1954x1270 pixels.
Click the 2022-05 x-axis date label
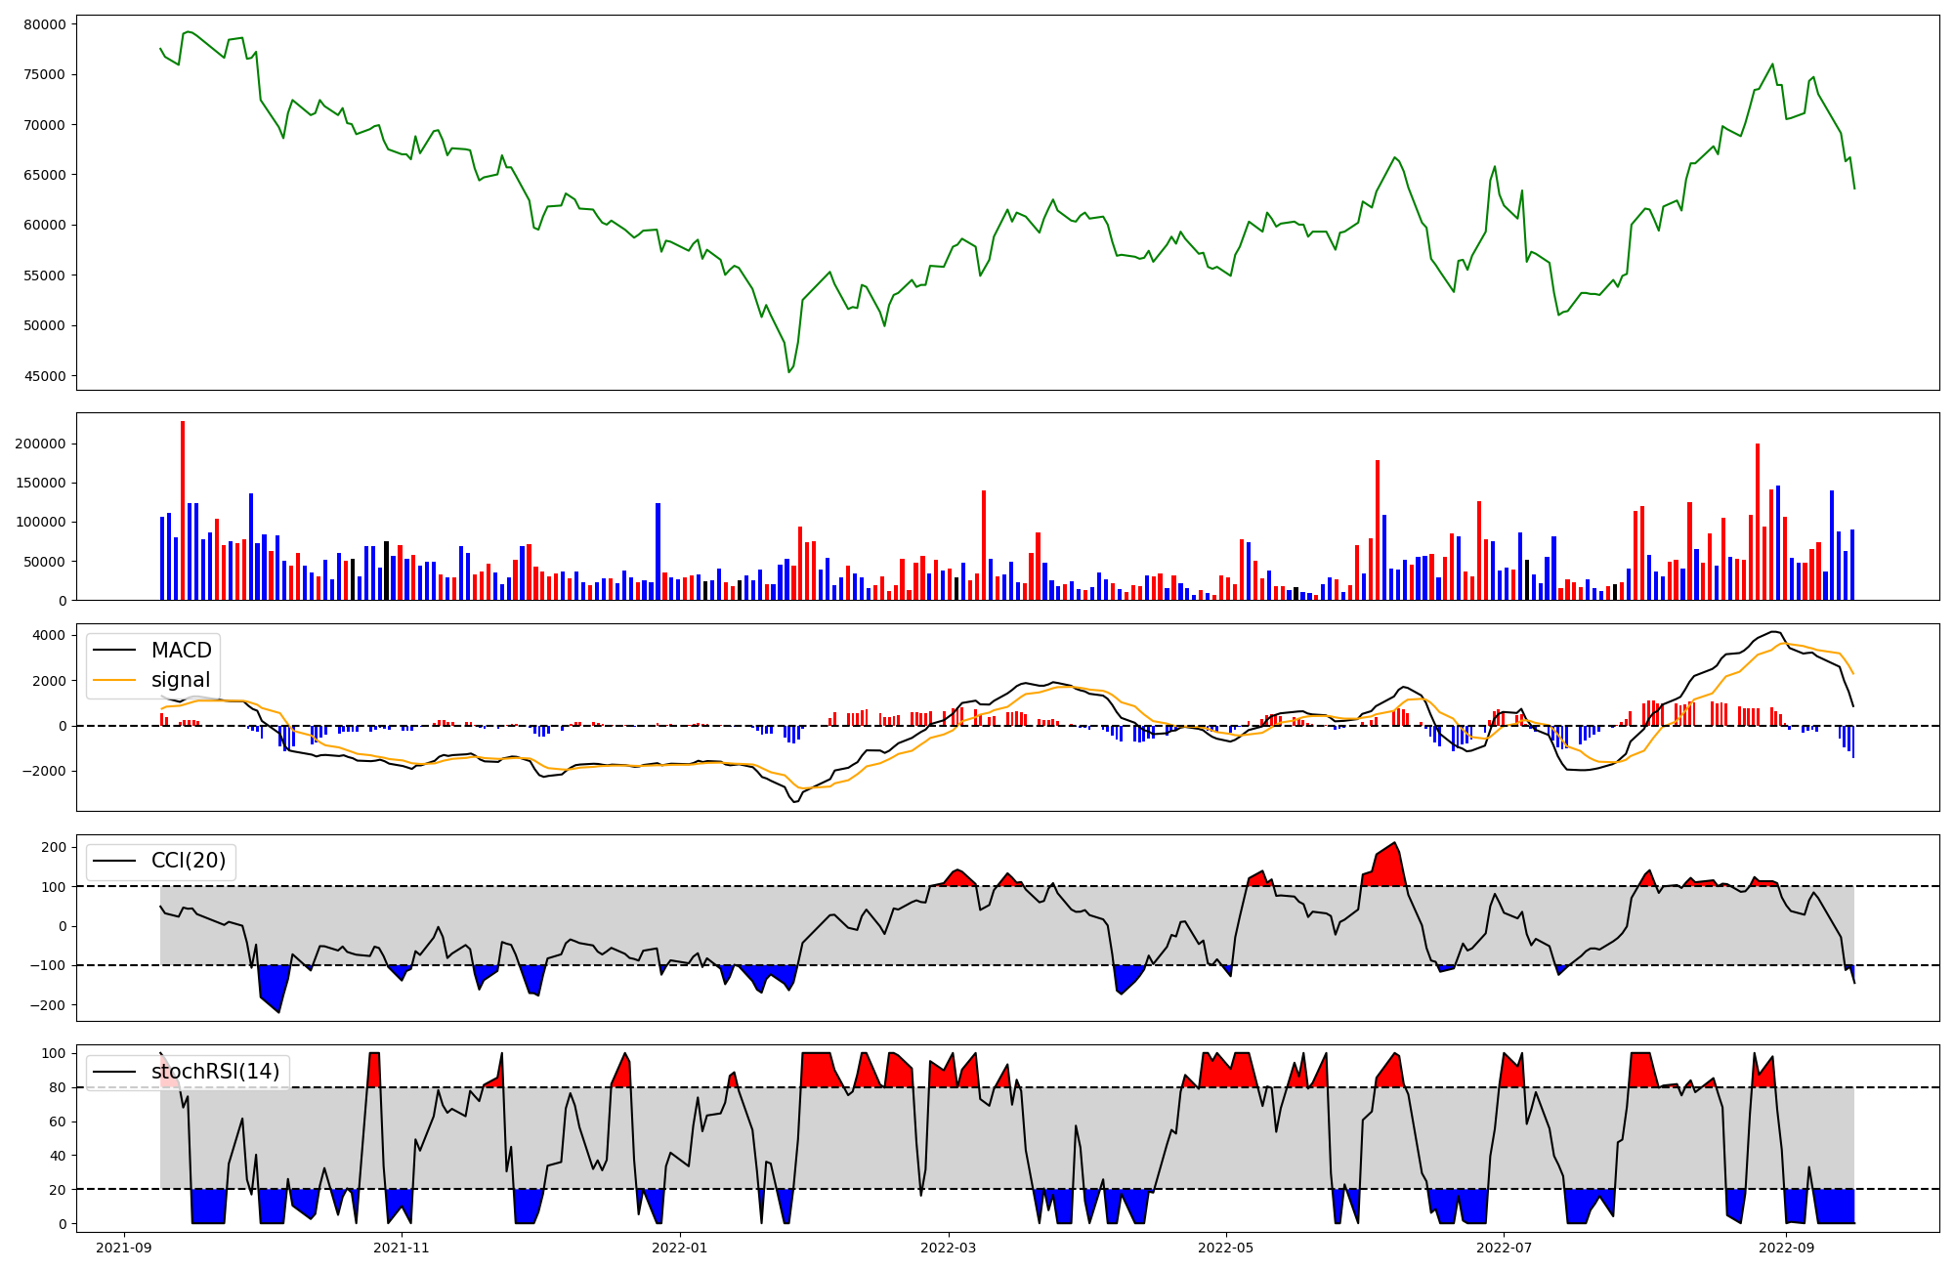tap(1225, 1248)
